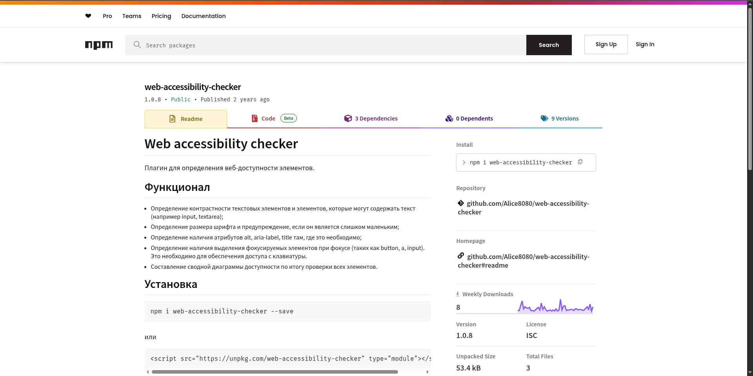Open the npm logo home link
Screen dimensions: 753x376
pyautogui.click(x=99, y=45)
